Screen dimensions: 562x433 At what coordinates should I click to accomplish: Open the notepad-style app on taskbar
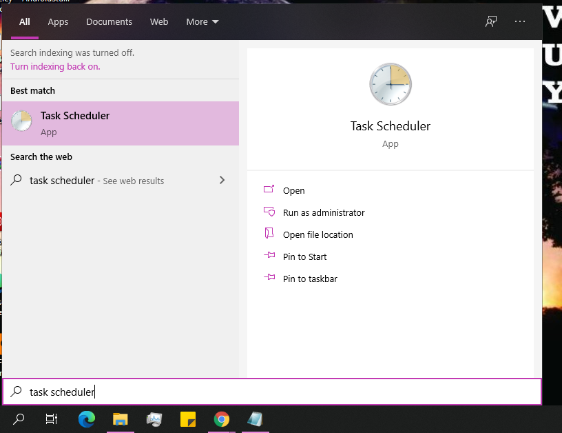click(256, 419)
